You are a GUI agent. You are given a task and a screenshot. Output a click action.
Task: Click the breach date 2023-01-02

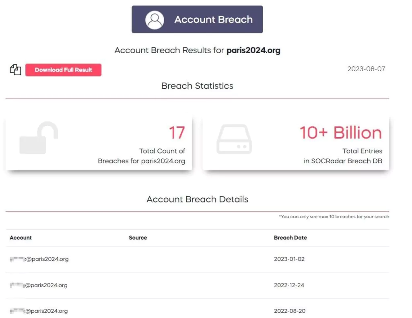(289, 259)
